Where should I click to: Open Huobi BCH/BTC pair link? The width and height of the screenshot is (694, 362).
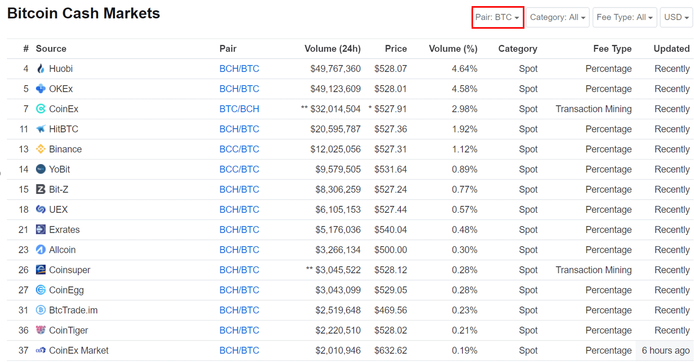click(x=239, y=68)
